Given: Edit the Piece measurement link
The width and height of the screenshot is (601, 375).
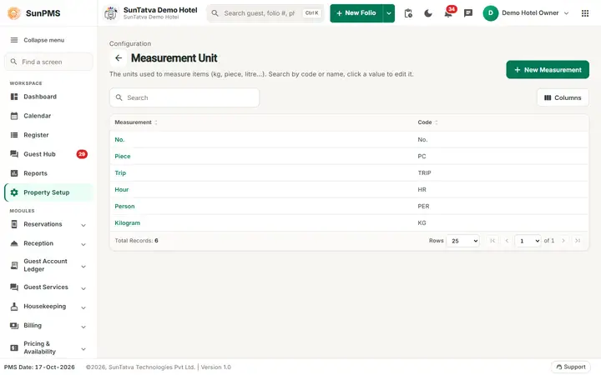Looking at the screenshot, I should pos(123,156).
